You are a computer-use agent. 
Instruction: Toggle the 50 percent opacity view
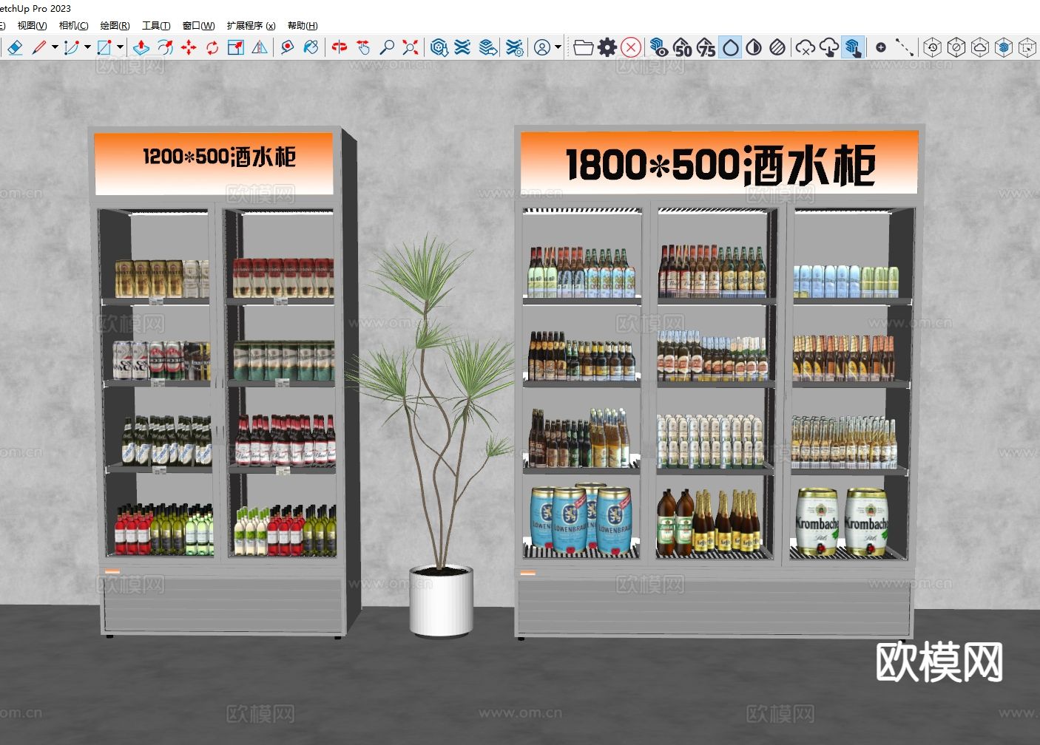coord(683,47)
